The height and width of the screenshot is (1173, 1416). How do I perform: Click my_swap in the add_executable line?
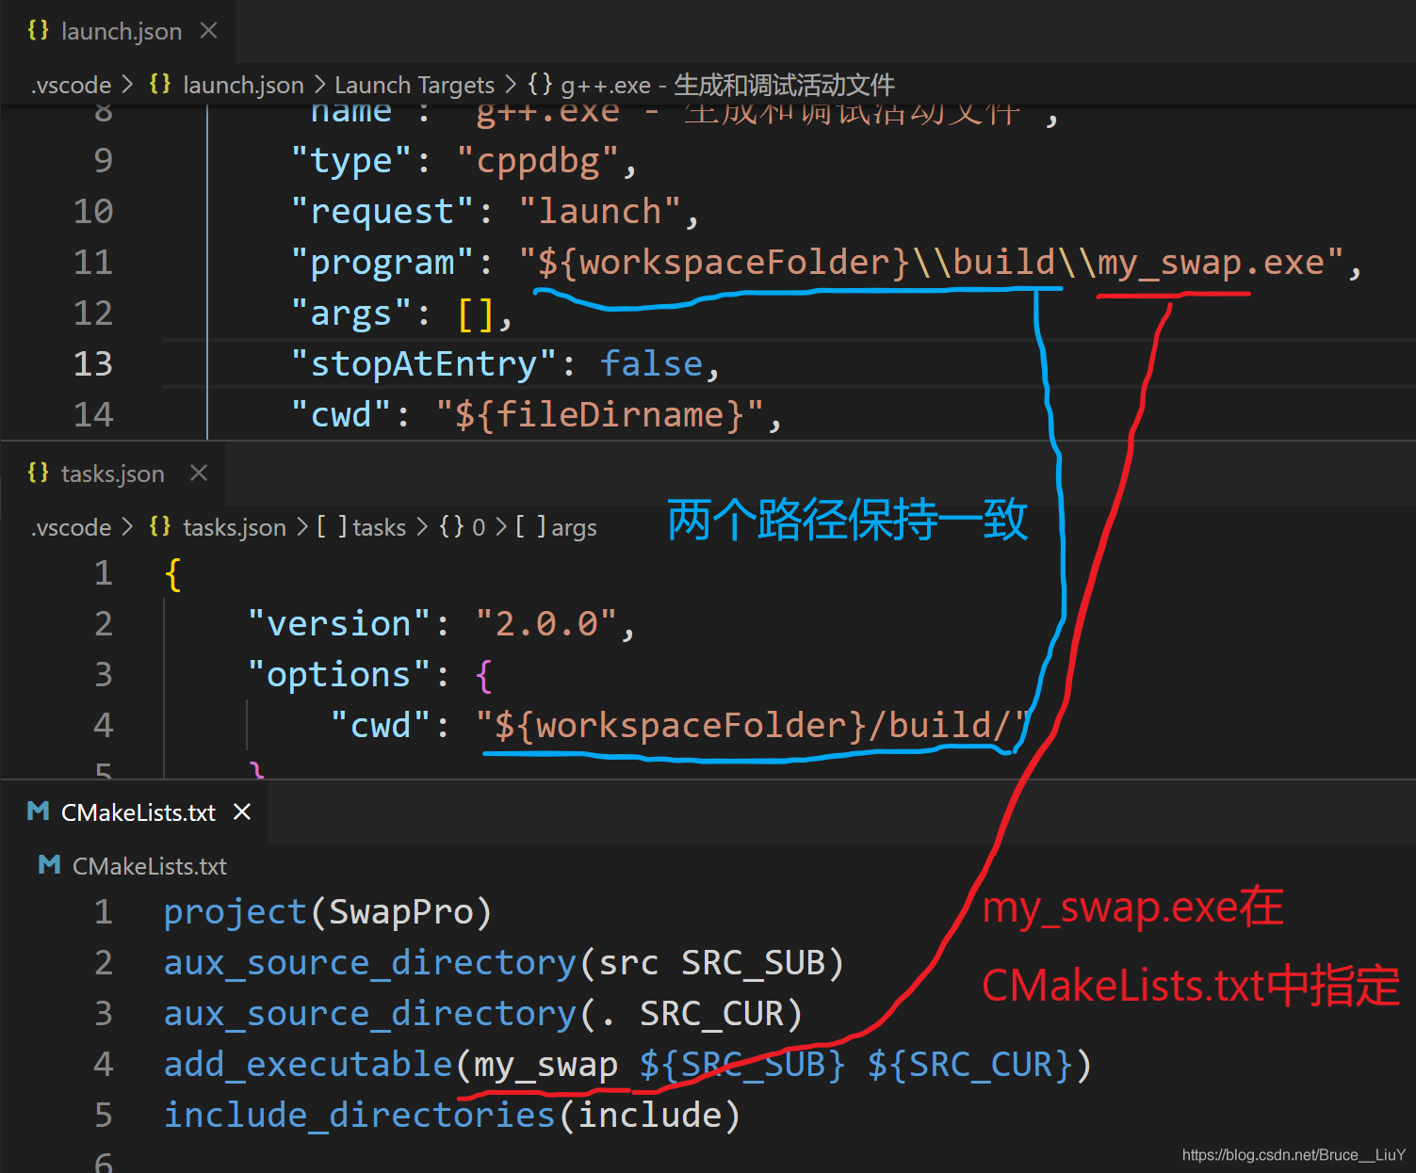click(x=545, y=1066)
